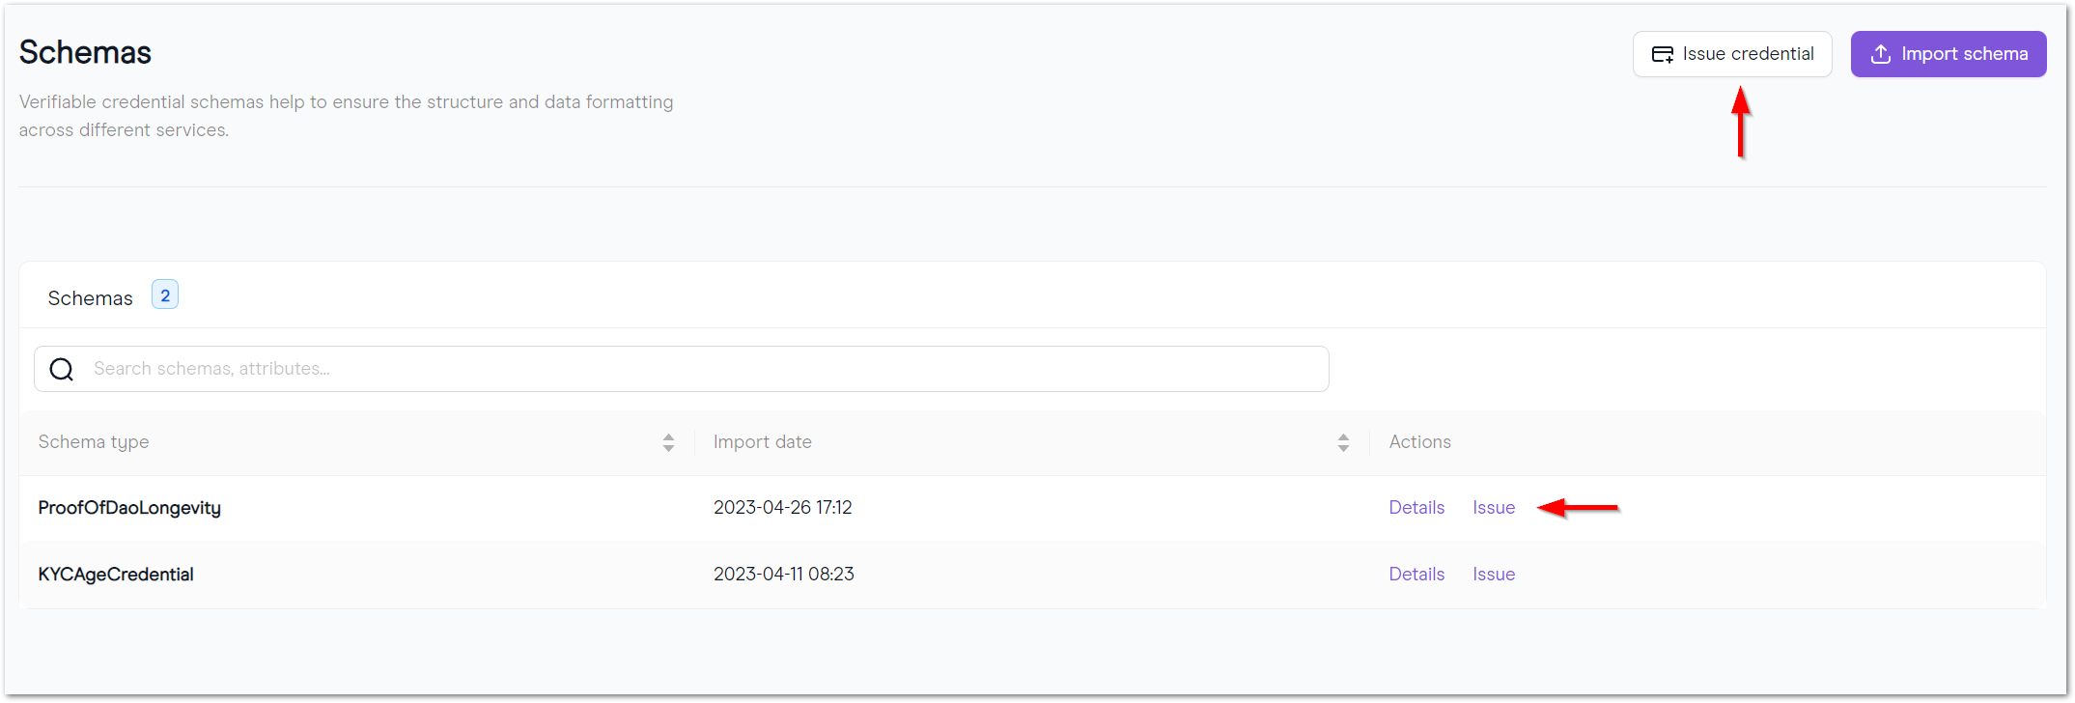The width and height of the screenshot is (2075, 703).
Task: Issue a ProofOfDaoLongevity credential
Action: pos(1494,508)
